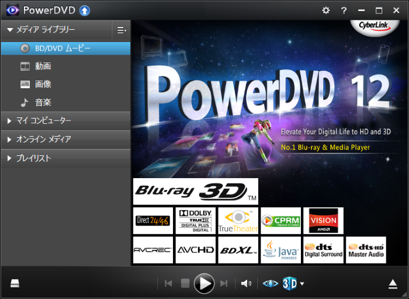This screenshot has height=299, width=409.
Task: Collapse the メディア ライブラリー section
Action: point(10,30)
